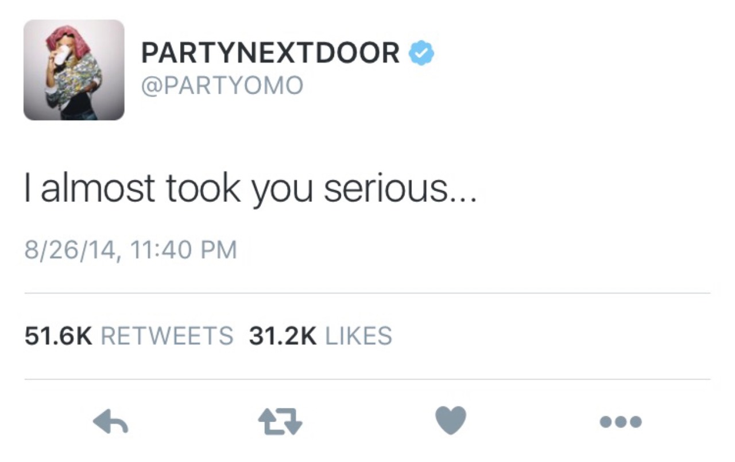Open the @PARTYOMO handle
This screenshot has height=462, width=735.
coord(222,86)
